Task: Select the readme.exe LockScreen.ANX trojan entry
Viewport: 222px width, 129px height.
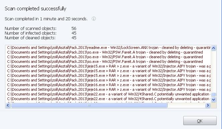Action: (109, 48)
